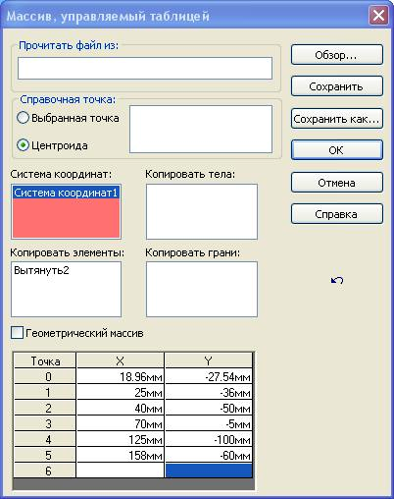Click the X cell 18.96мм
Viewport: 394px width, 499px height.
tap(121, 376)
